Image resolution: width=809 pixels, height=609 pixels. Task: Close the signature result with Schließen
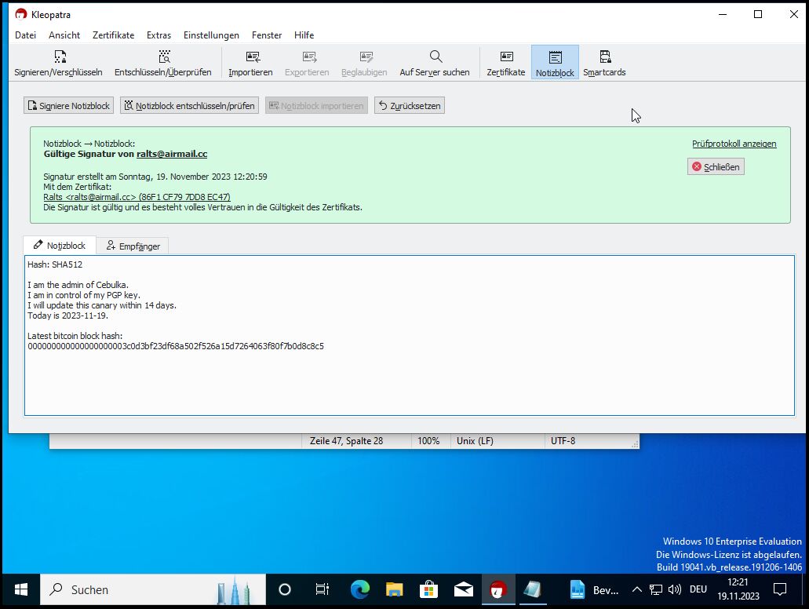(x=715, y=167)
